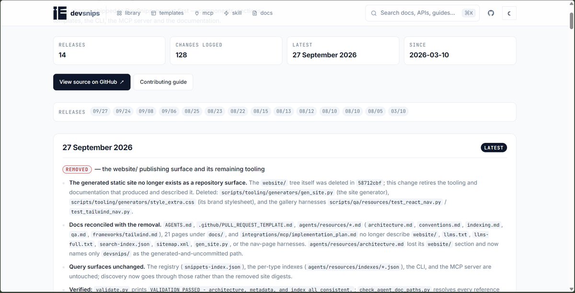Click the red REMOVED tag
Viewport: 575px width, 293px height.
coord(77,169)
